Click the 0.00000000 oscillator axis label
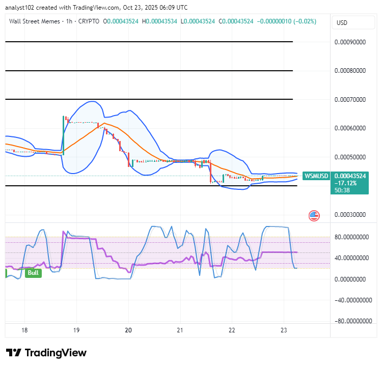This screenshot has width=382, height=368. (x=350, y=279)
